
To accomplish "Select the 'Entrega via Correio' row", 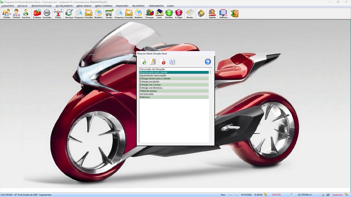I will pos(174,85).
